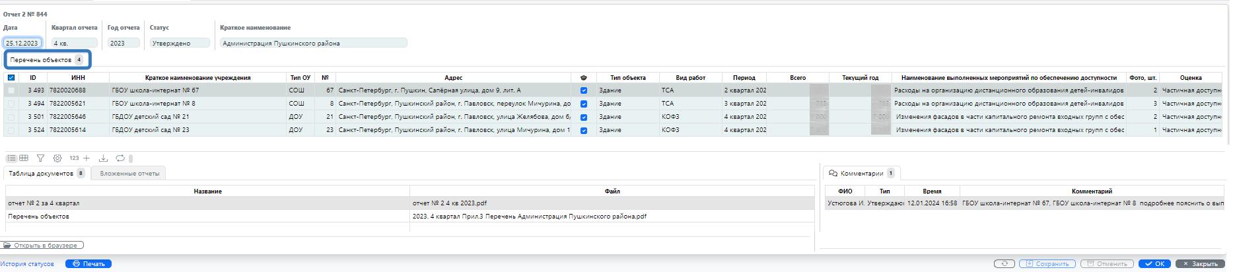Open the История статусов link
Viewport: 1233px width, 272px height.
(x=28, y=264)
